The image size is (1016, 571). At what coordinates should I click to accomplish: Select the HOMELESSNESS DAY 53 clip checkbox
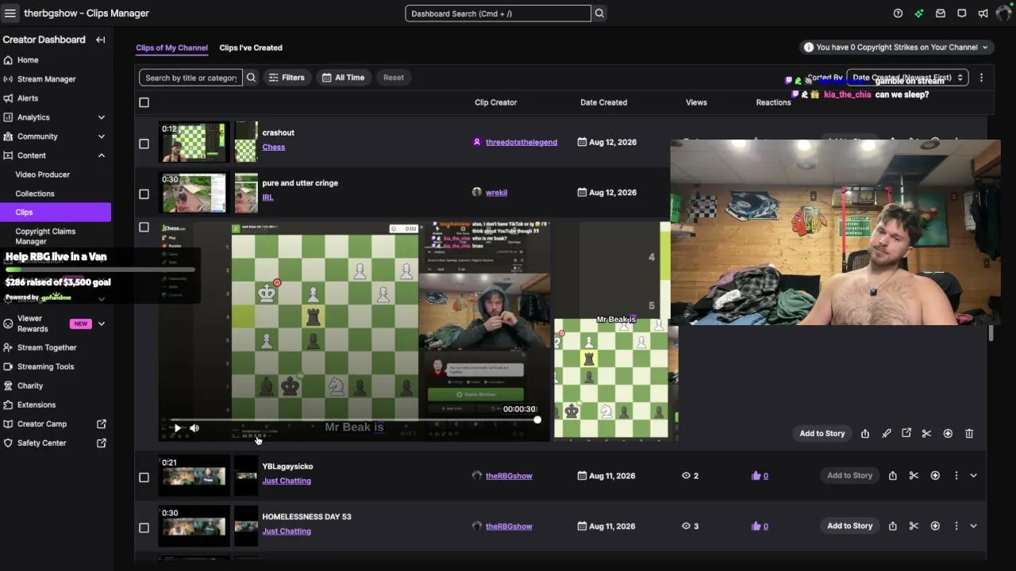tap(144, 527)
